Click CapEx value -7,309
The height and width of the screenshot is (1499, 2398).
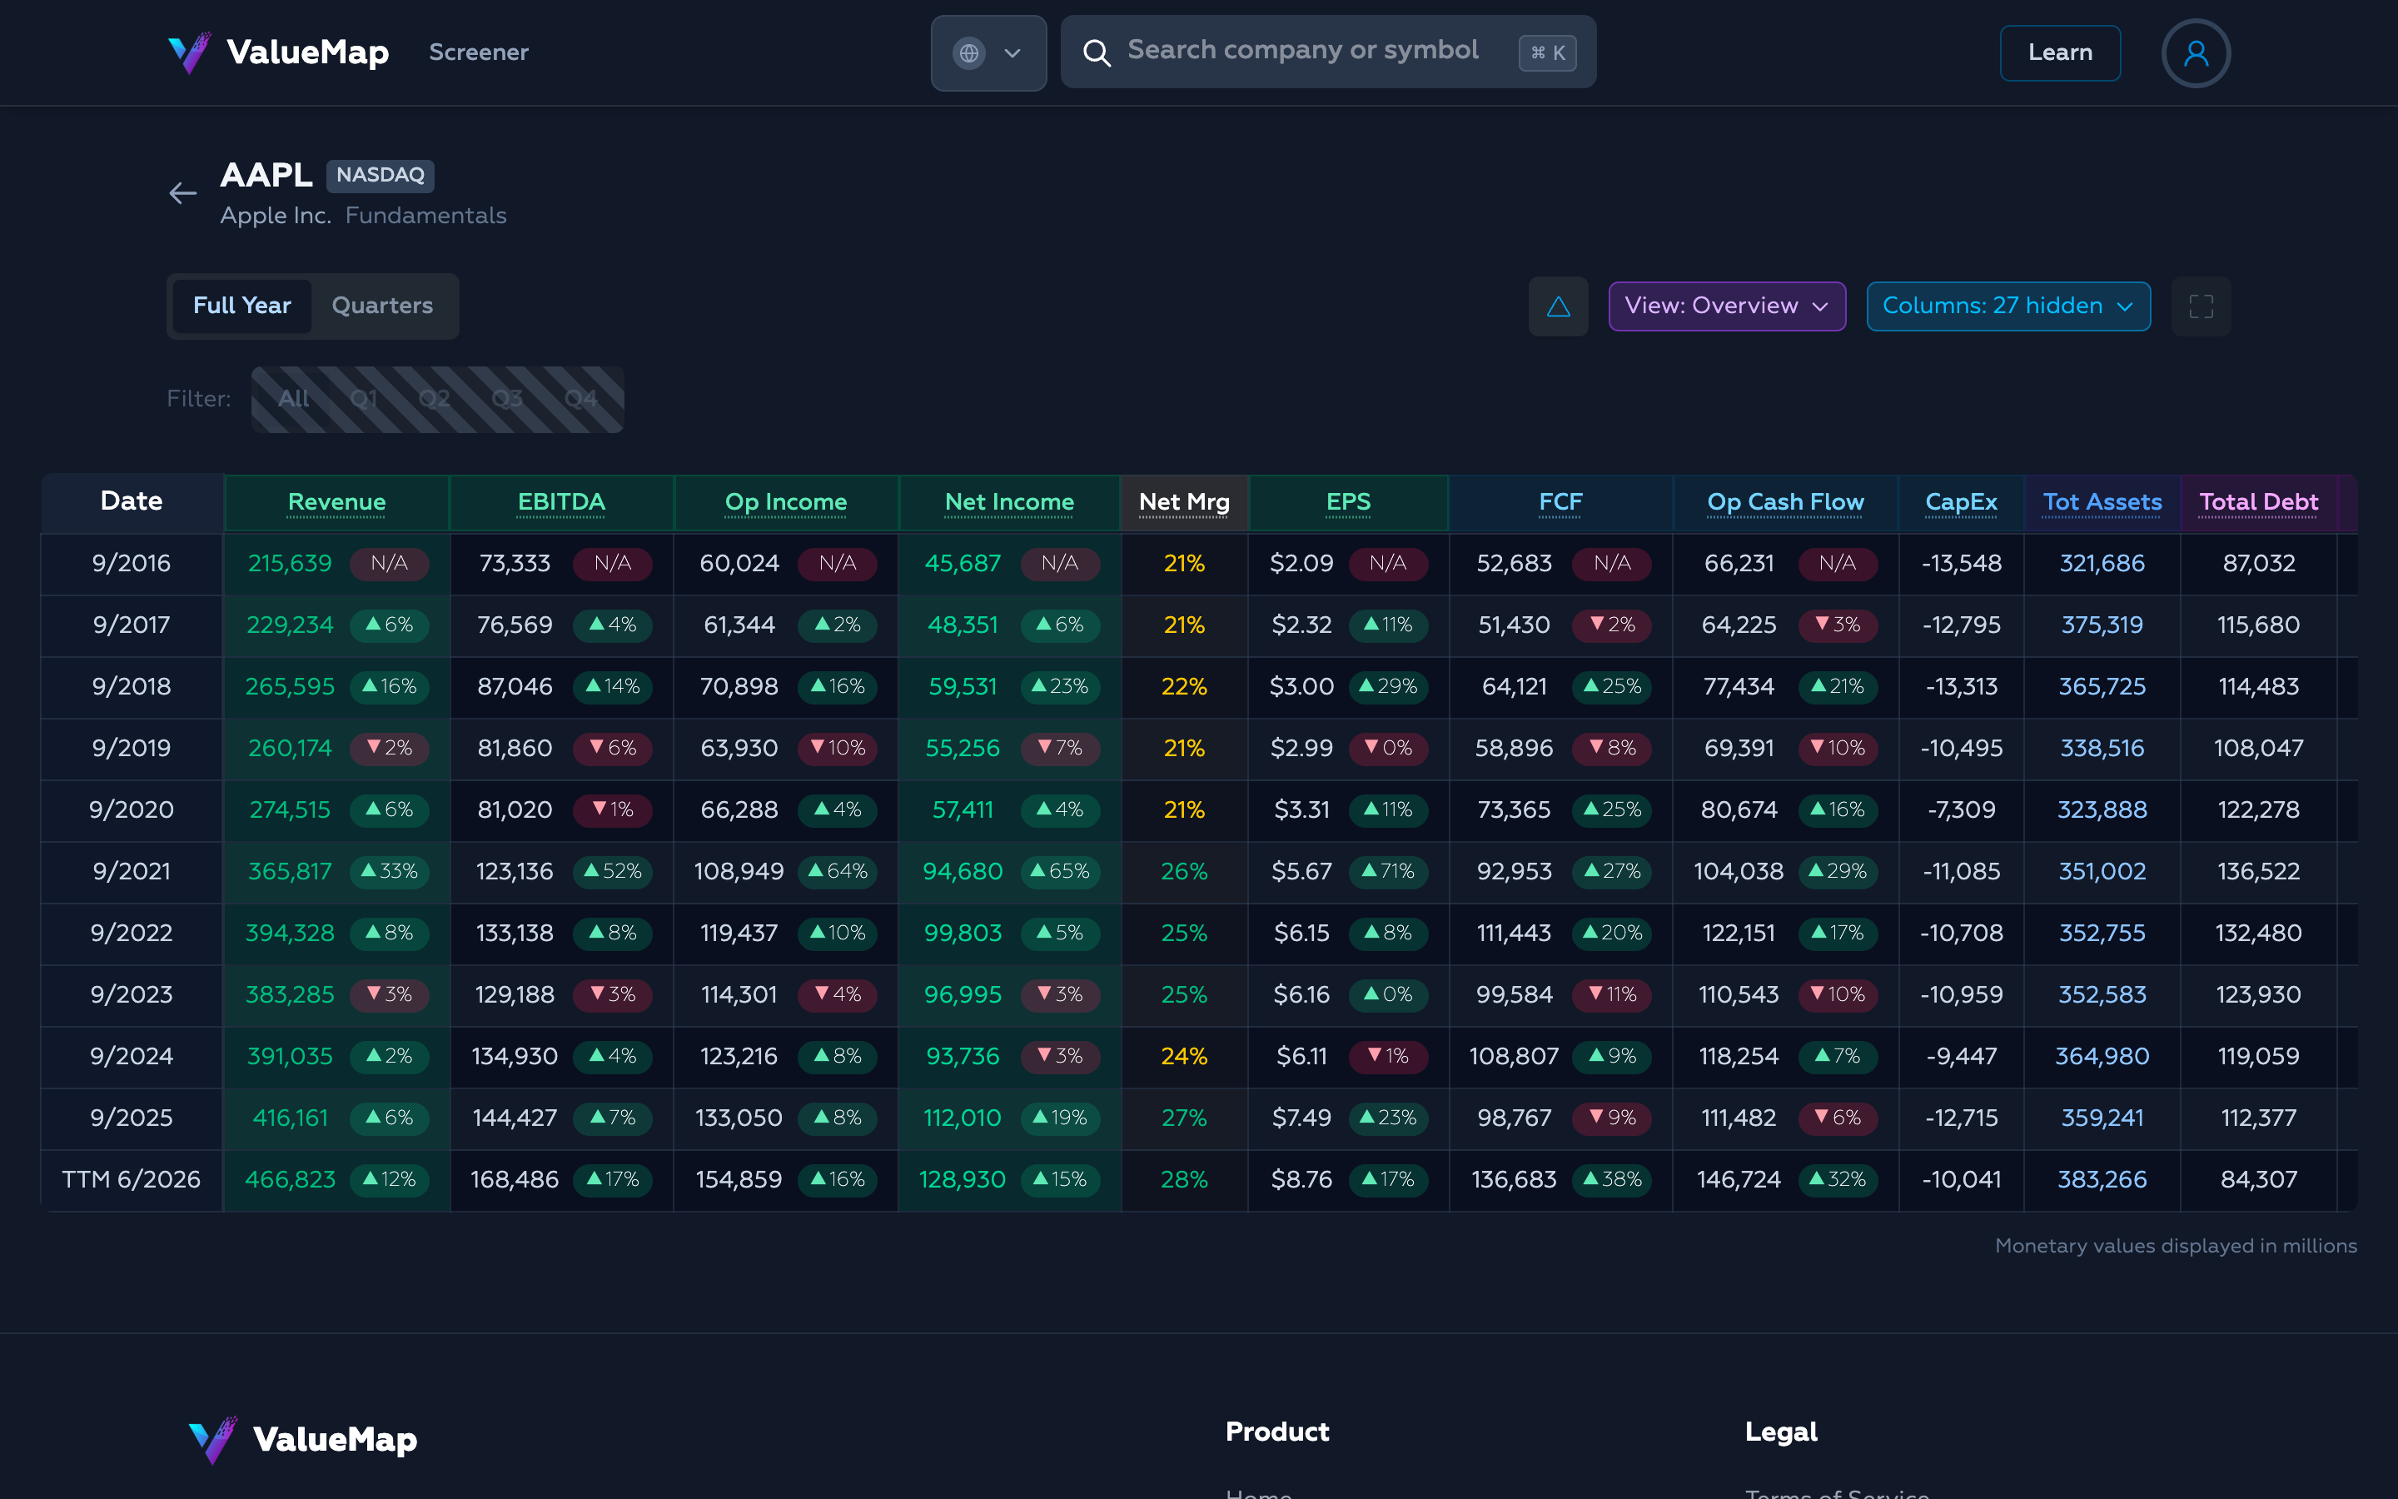pyautogui.click(x=1961, y=810)
